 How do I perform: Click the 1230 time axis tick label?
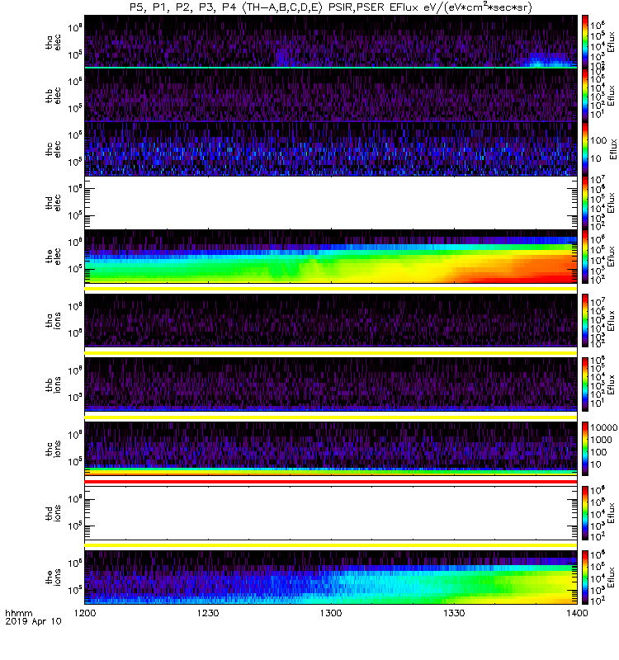tap(208, 613)
